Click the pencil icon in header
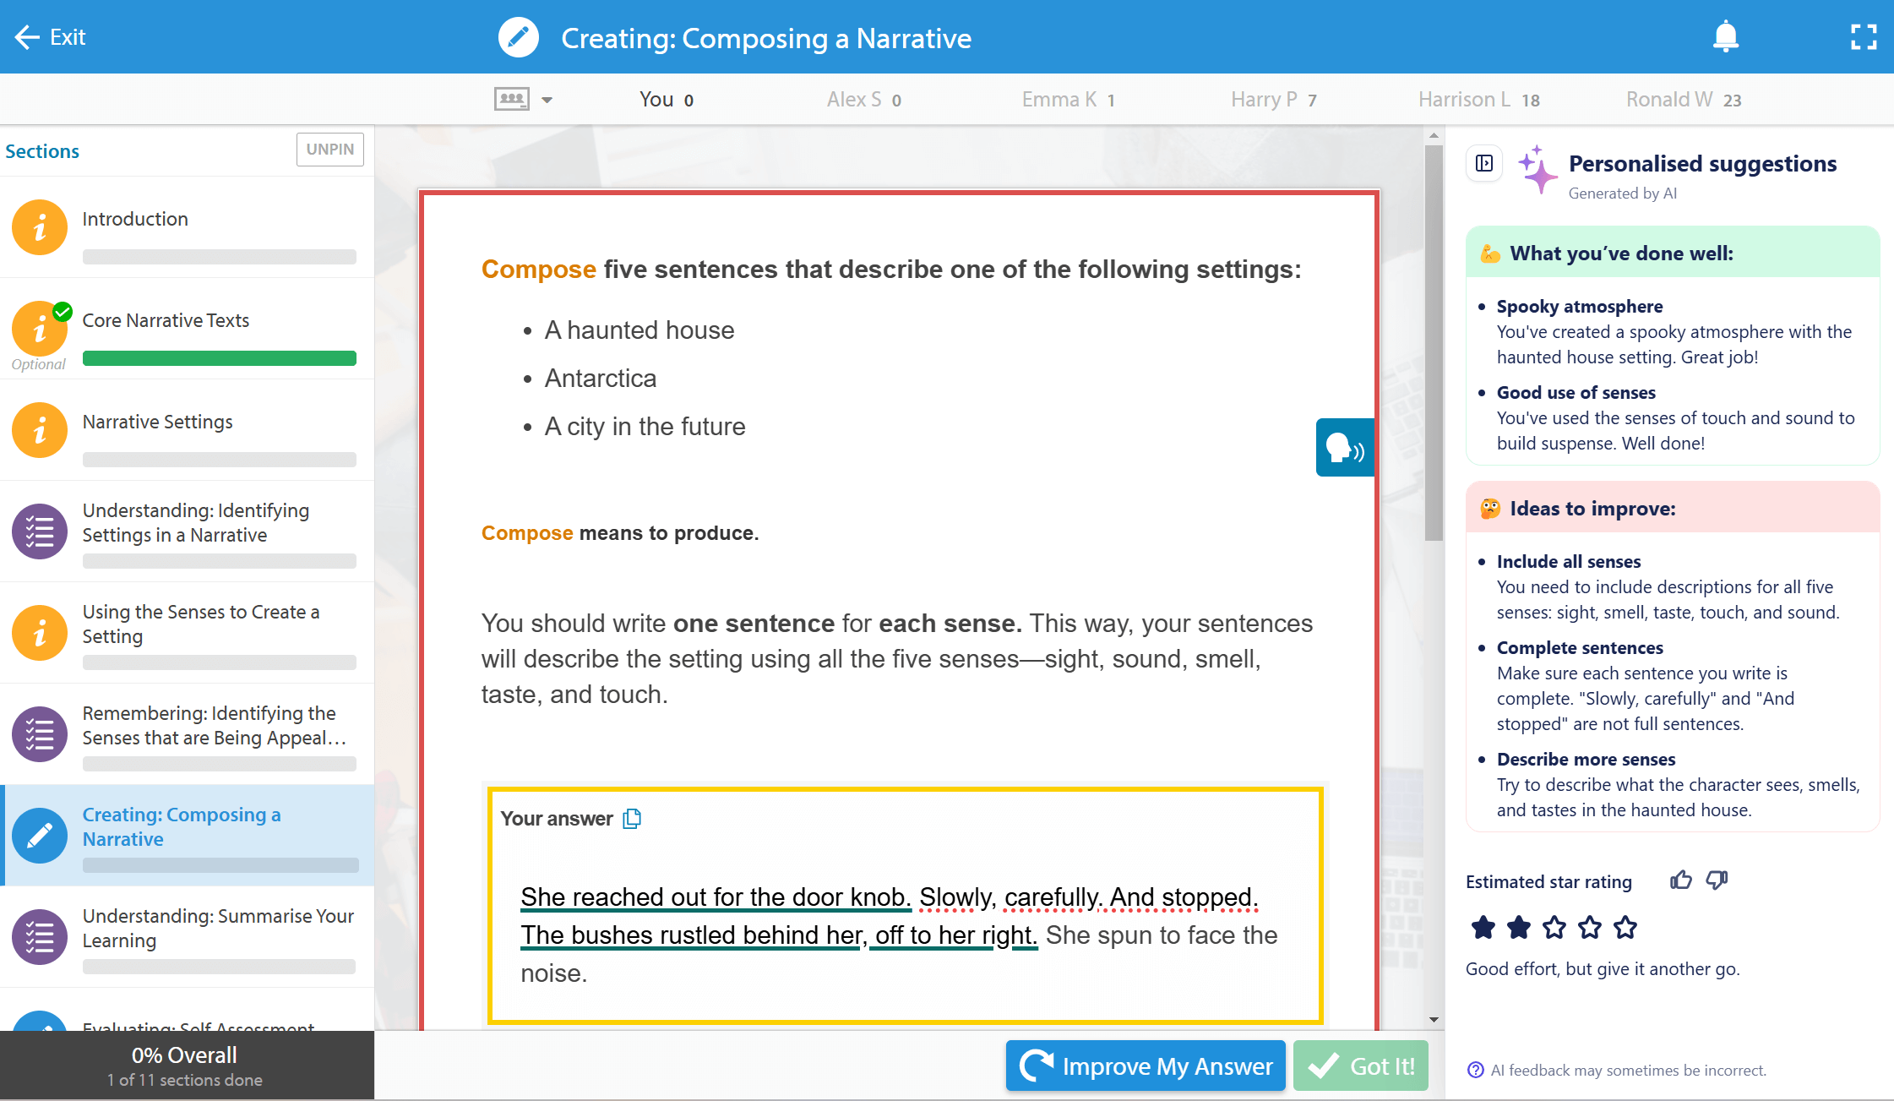This screenshot has height=1101, width=1894. (x=518, y=38)
